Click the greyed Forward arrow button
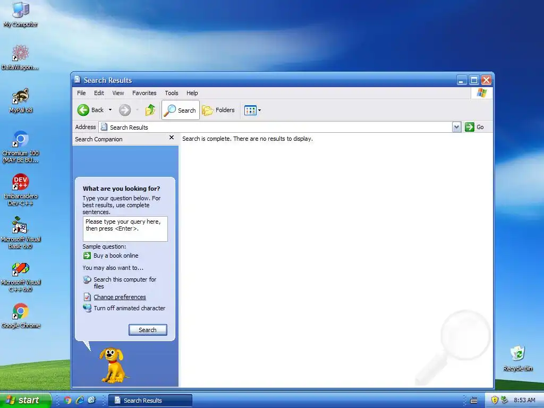Screen dimensions: 544x408 pyautogui.click(x=125, y=110)
